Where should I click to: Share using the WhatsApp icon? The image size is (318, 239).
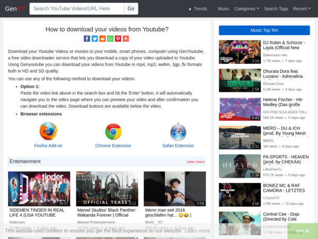pyautogui.click(x=110, y=39)
